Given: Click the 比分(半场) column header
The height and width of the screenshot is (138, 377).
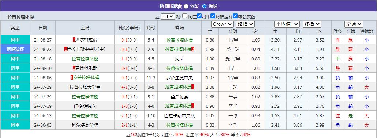Looking at the screenshot, I should click(x=129, y=28).
